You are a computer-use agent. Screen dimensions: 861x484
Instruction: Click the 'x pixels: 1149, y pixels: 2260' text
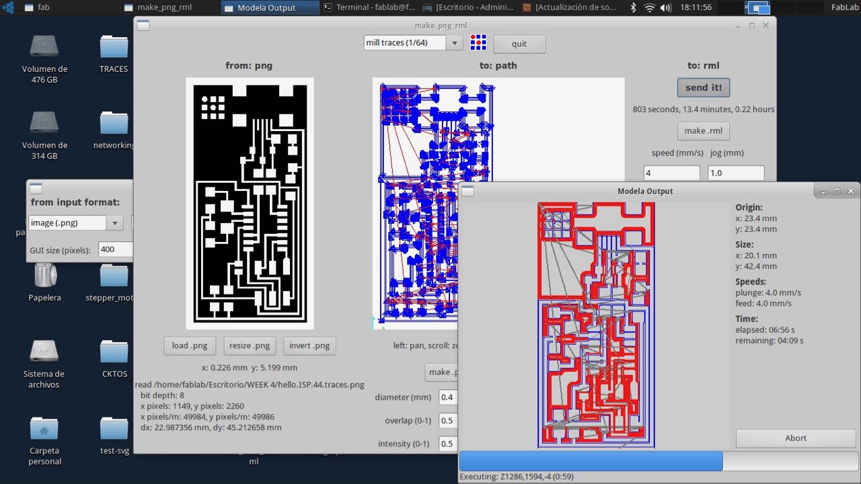pos(192,406)
